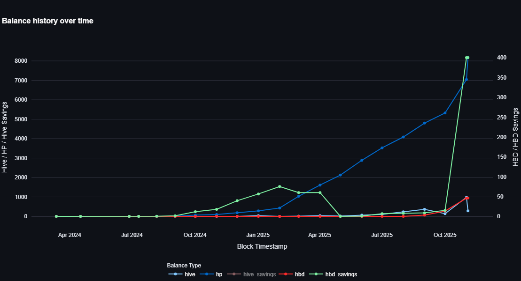521x281 pixels.
Task: Click the Balance Type legend title
Action: [x=184, y=265]
